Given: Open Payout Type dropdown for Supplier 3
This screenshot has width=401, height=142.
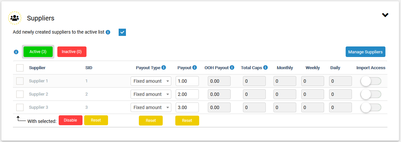Looking at the screenshot, I should click(x=151, y=107).
